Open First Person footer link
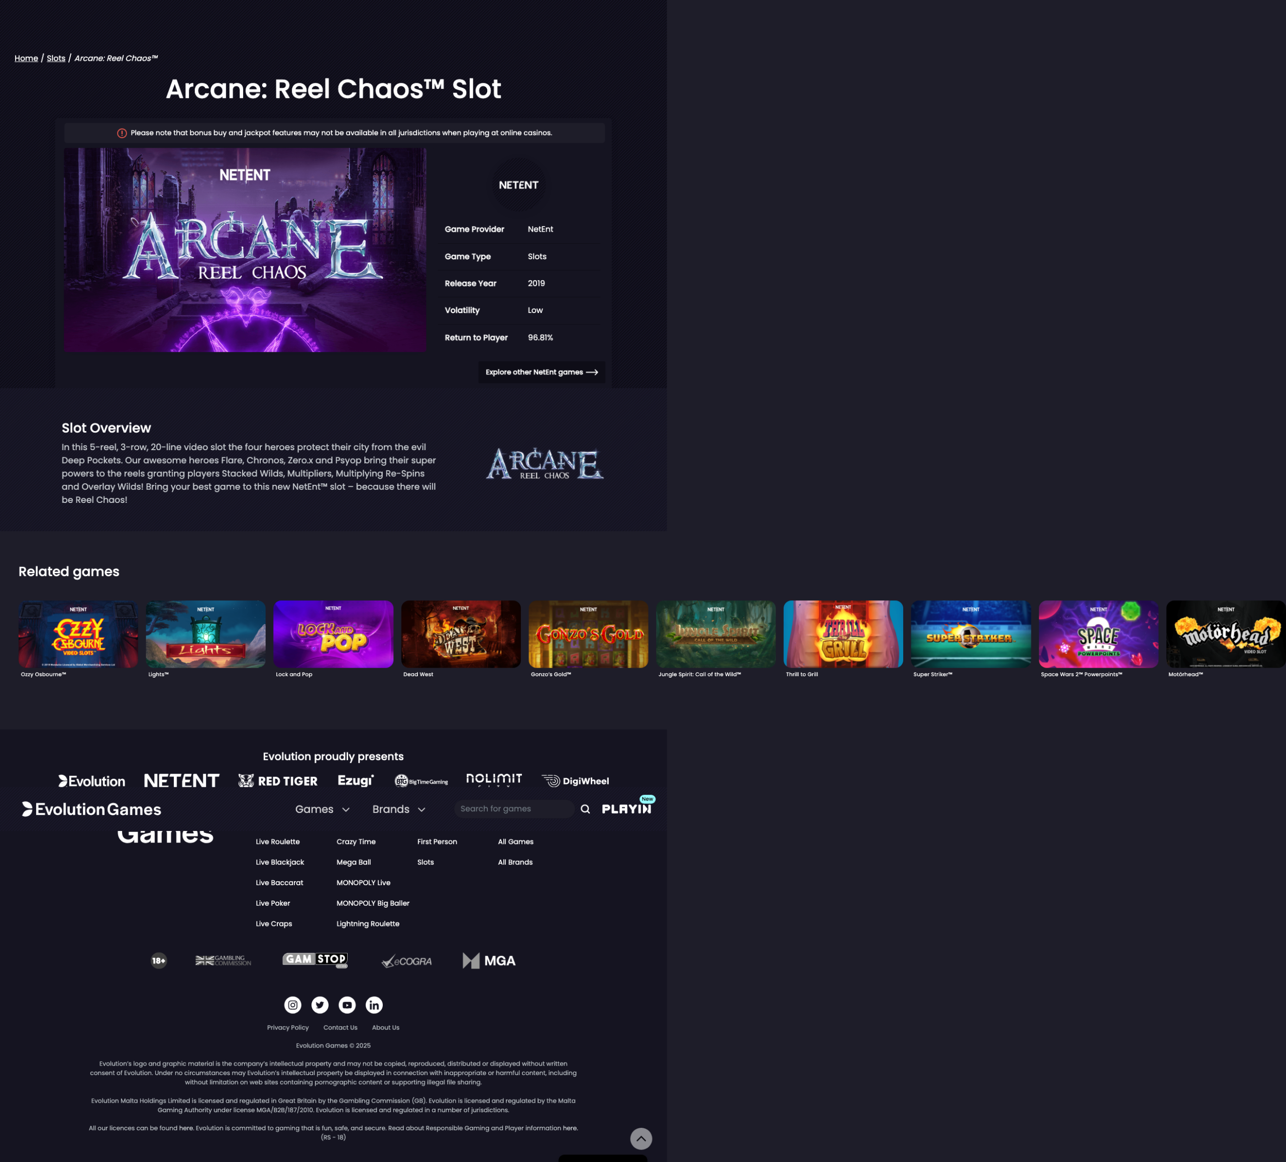The image size is (1286, 1162). tap(437, 841)
